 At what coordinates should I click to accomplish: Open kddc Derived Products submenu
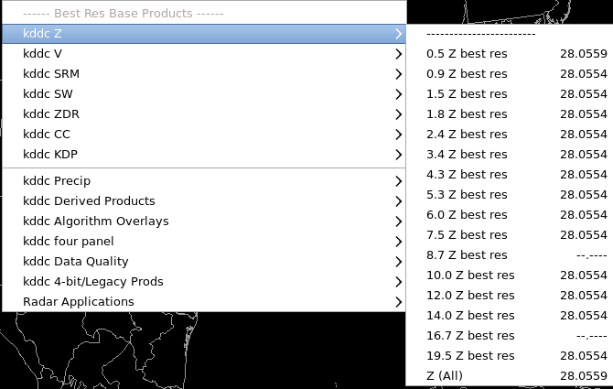pyautogui.click(x=204, y=201)
